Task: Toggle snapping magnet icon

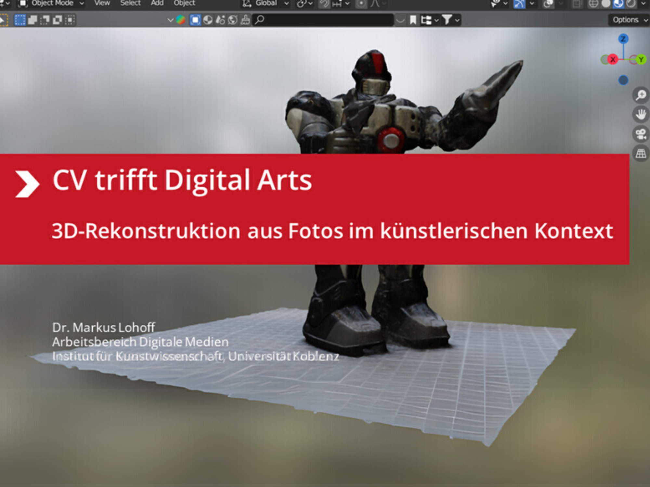Action: (324, 4)
